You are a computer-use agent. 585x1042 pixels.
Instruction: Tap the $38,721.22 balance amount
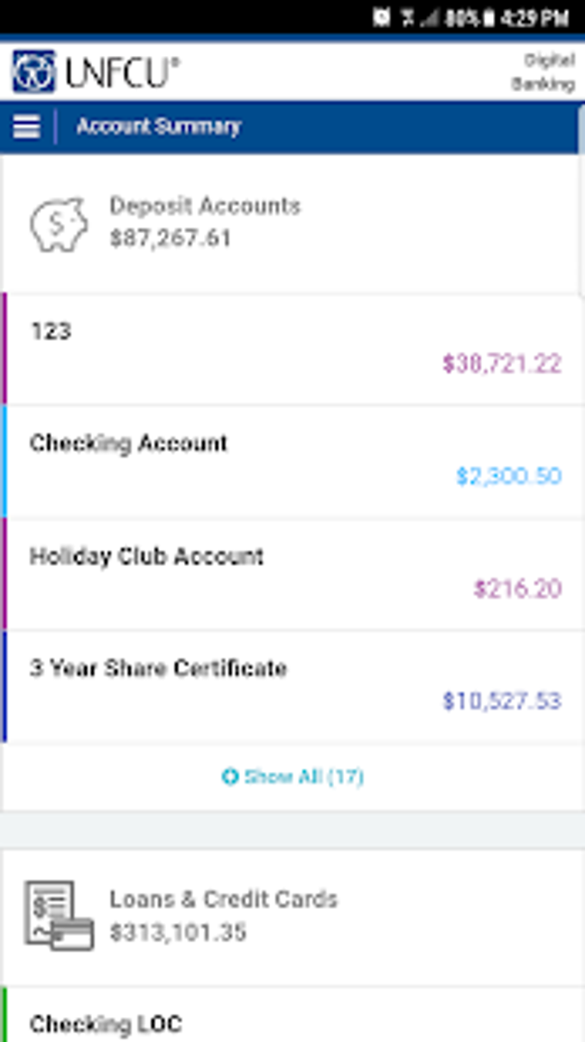[x=502, y=364]
